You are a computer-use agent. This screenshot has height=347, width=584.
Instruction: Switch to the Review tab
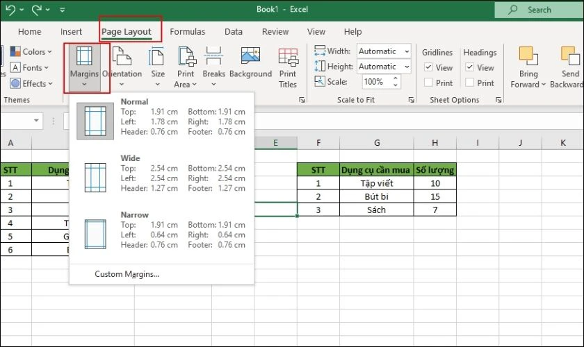[275, 32]
